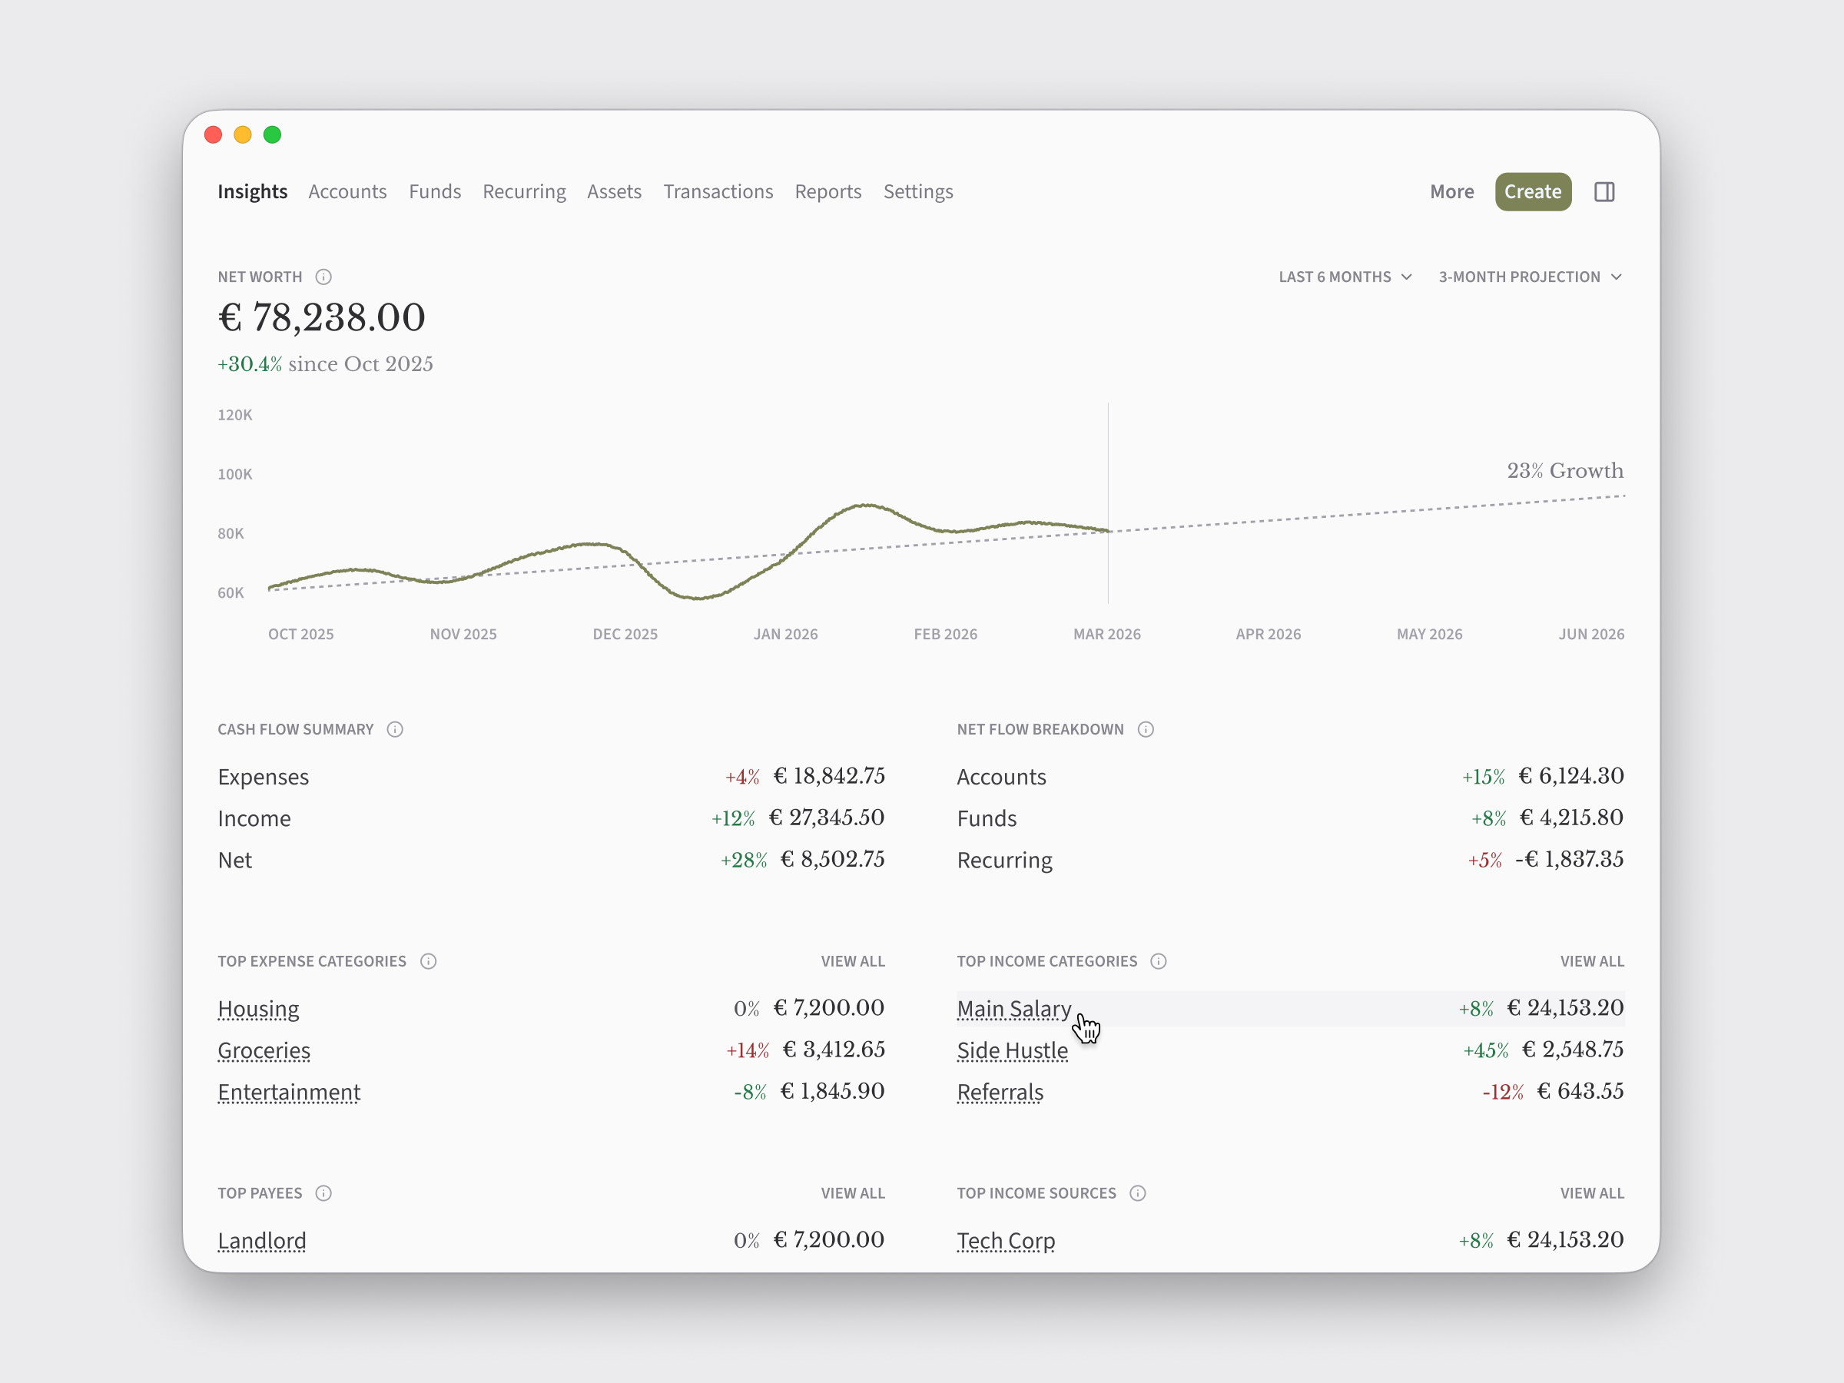This screenshot has height=1383, width=1844.
Task: Open the Top Income Sources info icon
Action: tap(1137, 1193)
